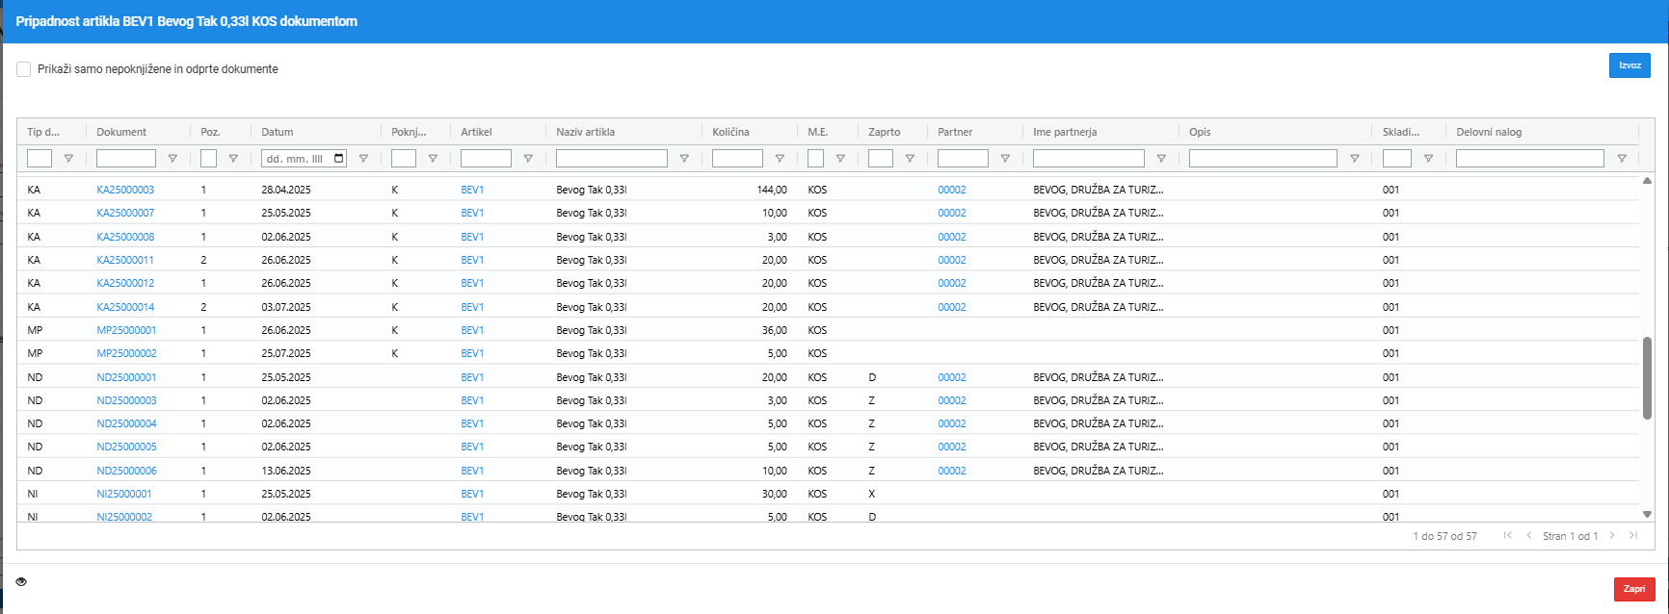Viewport: 1669px width, 614px height.
Task: Go to next page arrow in pager
Action: click(x=1611, y=536)
